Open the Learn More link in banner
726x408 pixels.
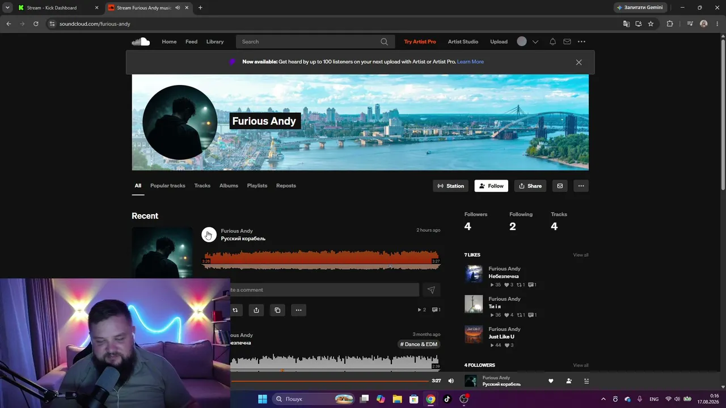[470, 62]
